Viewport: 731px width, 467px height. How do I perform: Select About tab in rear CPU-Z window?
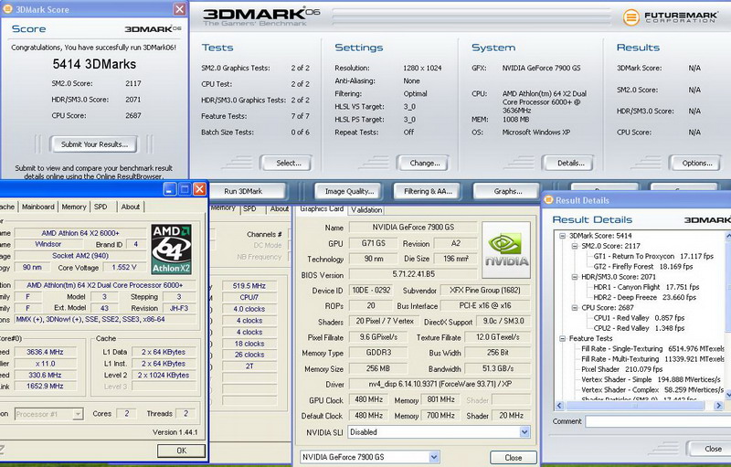click(x=279, y=208)
